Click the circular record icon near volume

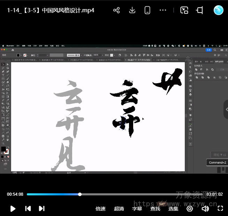tap(190, 209)
